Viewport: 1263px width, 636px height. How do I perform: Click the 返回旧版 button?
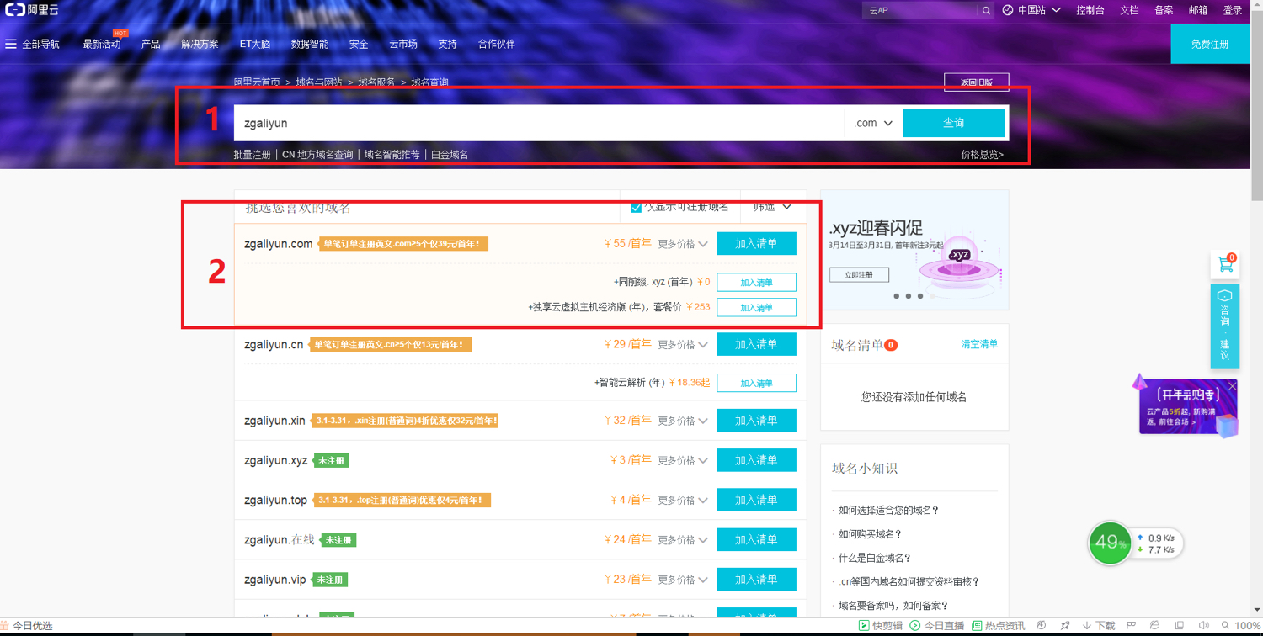tap(977, 82)
